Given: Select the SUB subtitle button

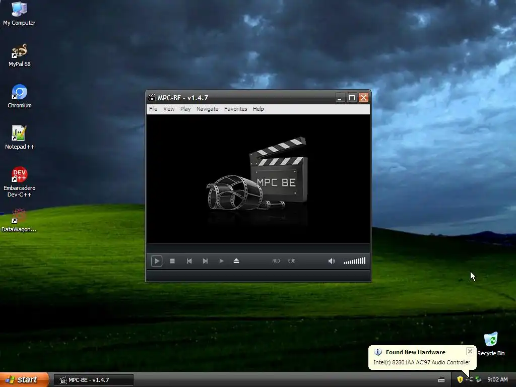Looking at the screenshot, I should coord(292,261).
